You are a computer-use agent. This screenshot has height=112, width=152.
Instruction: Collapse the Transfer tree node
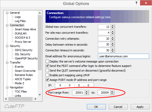(x=7, y=62)
